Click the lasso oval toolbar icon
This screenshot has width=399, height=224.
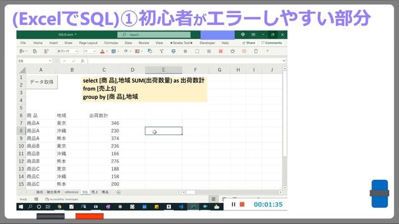pos(233,51)
